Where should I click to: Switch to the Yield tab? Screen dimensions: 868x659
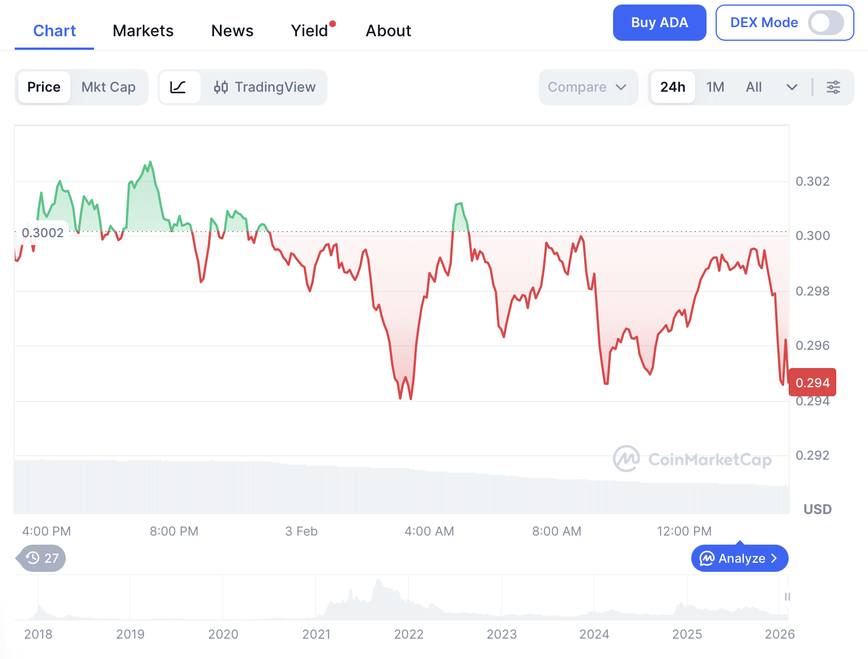point(309,31)
